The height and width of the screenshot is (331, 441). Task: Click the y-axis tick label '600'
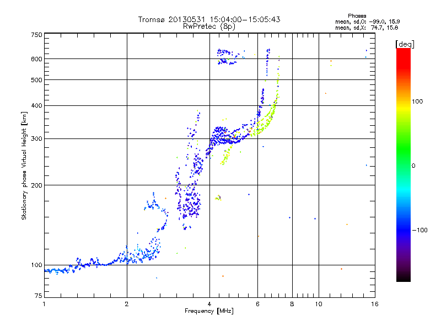(x=36, y=59)
